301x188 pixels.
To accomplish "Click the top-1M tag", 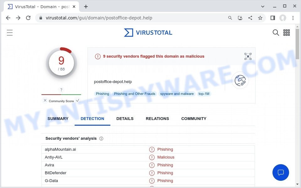I will pyautogui.click(x=204, y=94).
